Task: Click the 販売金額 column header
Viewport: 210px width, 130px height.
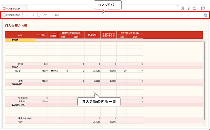Action: point(92,35)
